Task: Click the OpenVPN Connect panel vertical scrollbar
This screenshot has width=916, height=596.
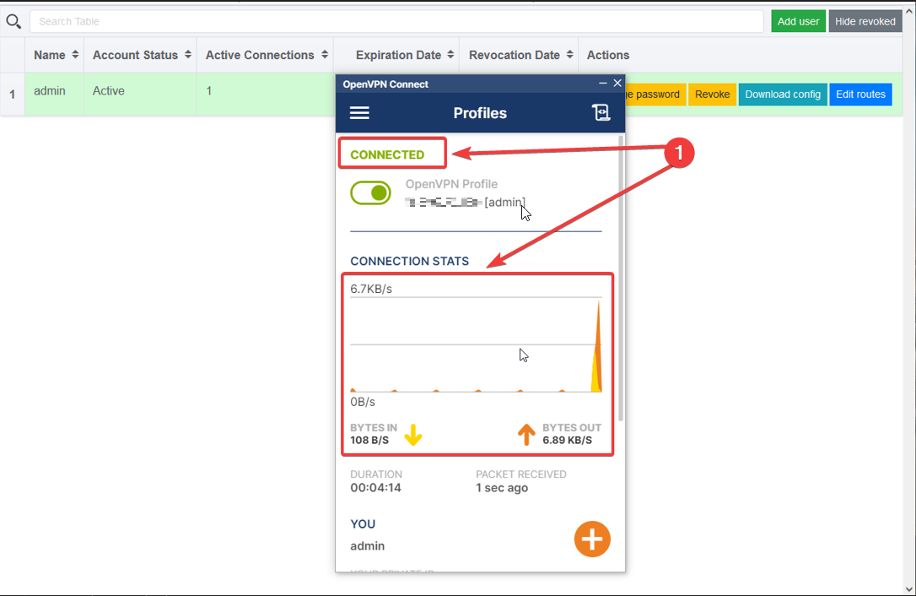Action: click(621, 278)
